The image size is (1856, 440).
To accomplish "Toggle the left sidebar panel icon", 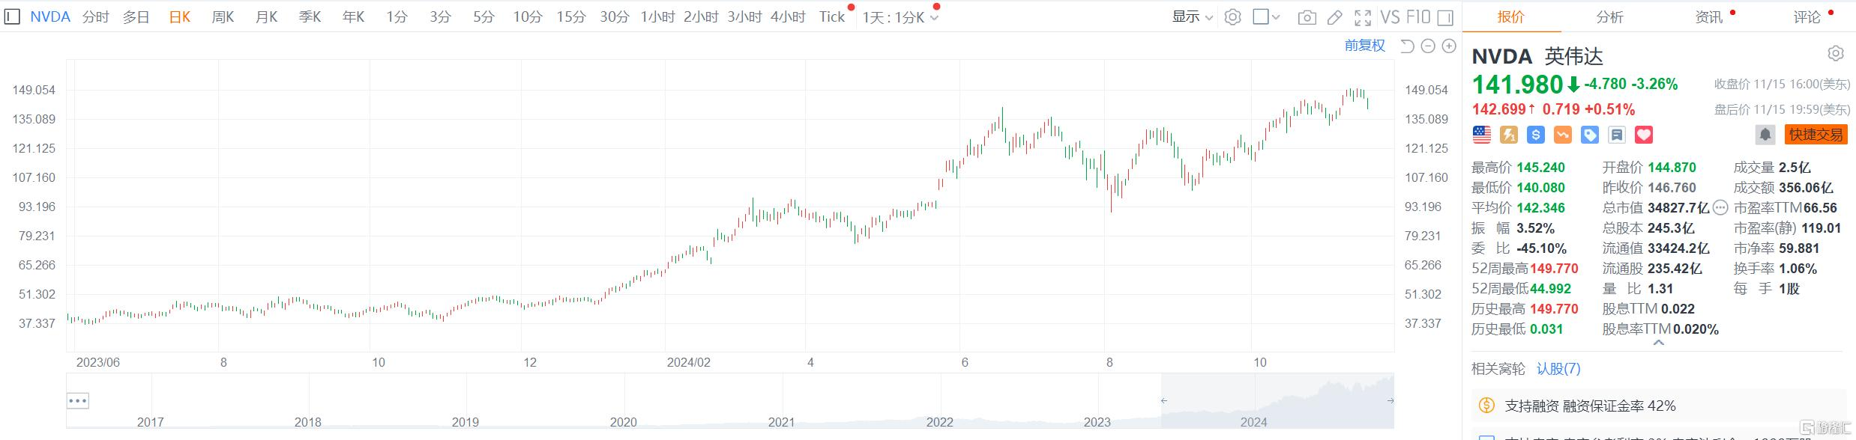I will (11, 16).
